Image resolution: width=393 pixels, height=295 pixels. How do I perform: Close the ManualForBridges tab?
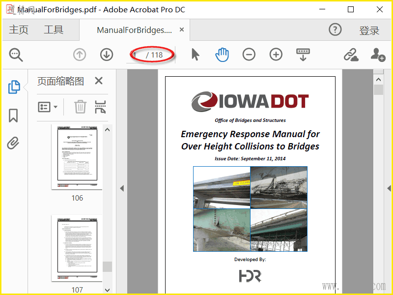tap(182, 29)
